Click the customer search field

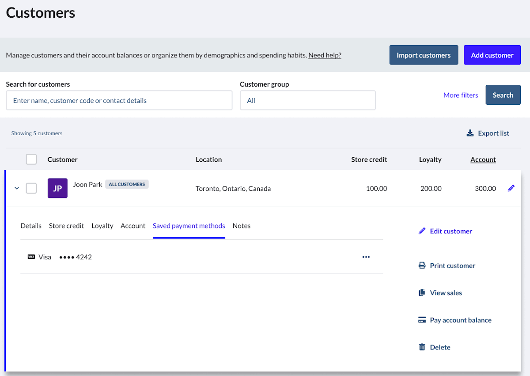[x=119, y=100]
